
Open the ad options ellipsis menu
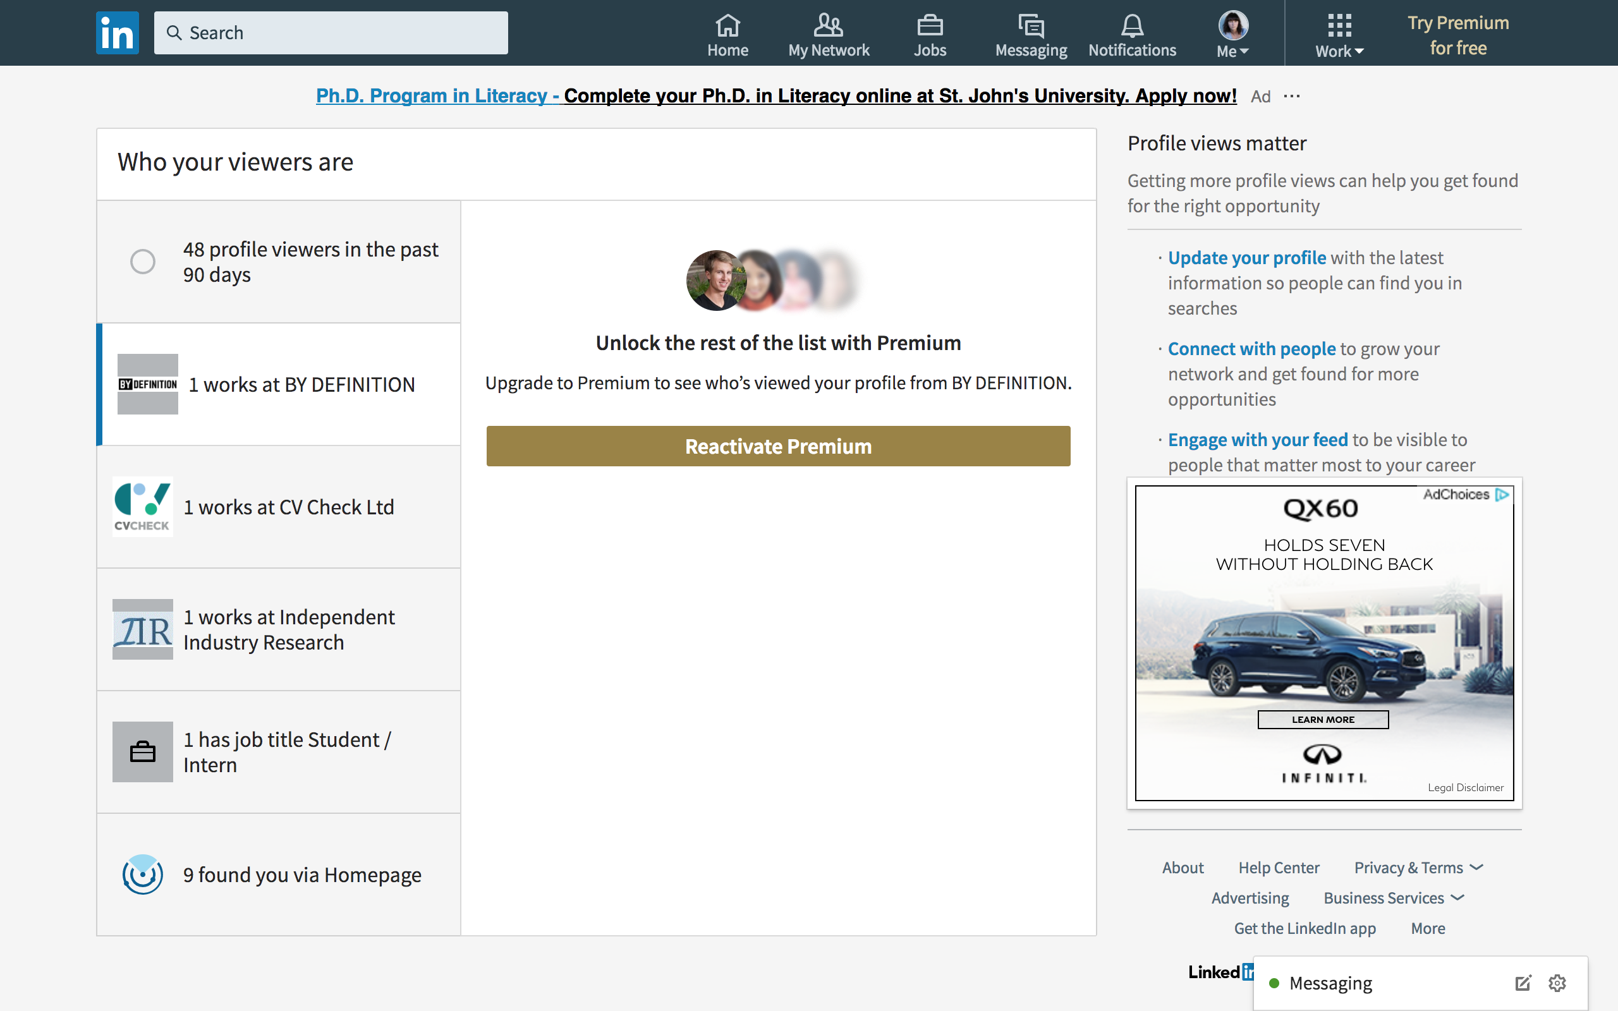coord(1292,96)
